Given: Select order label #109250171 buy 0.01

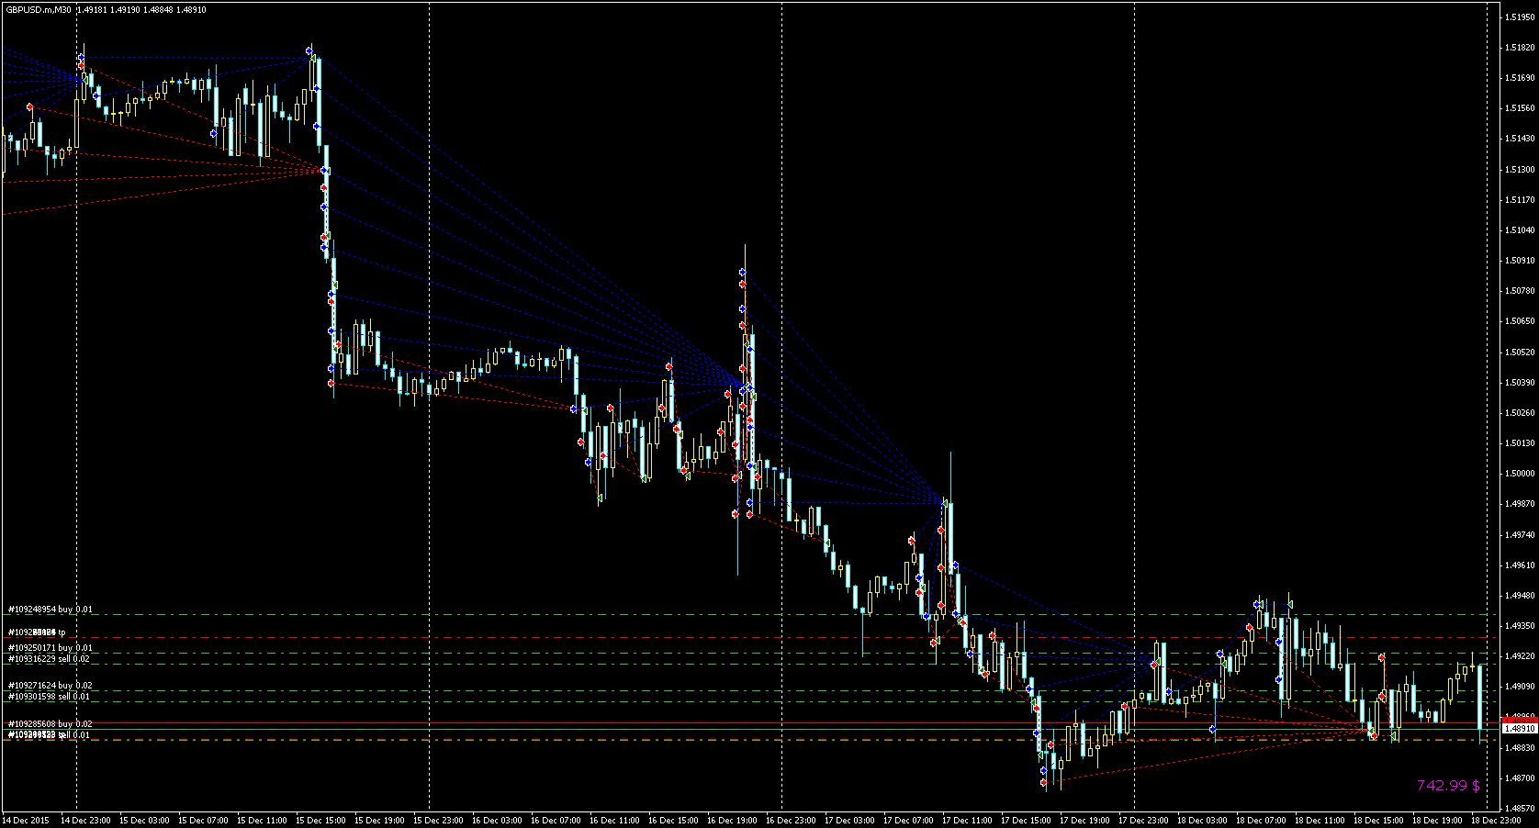Looking at the screenshot, I should tap(51, 648).
